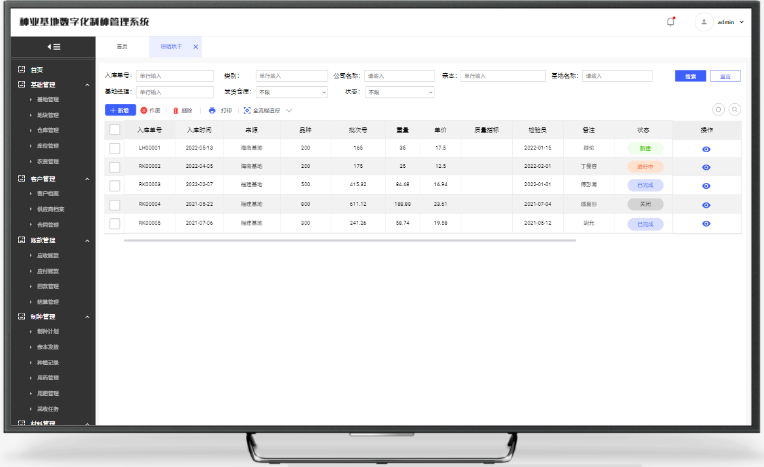Click the 作废 void icon button
Image resolution: width=764 pixels, height=467 pixels.
(144, 110)
